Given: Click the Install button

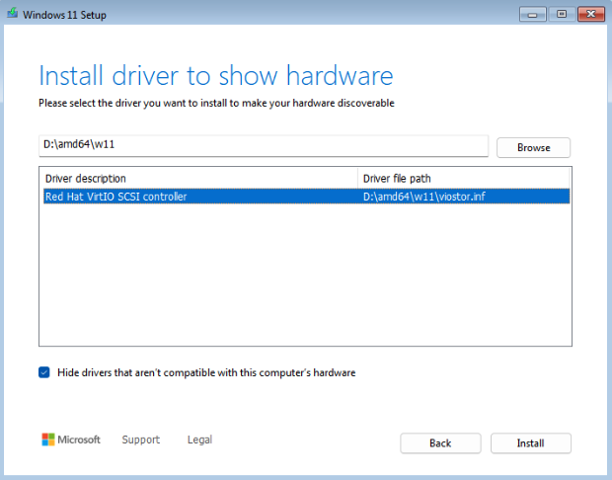Looking at the screenshot, I should (x=530, y=442).
